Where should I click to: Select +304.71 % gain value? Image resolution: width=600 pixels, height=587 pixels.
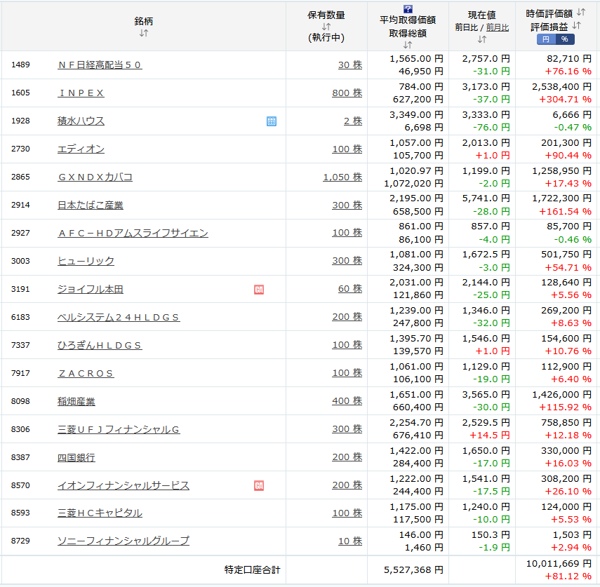click(565, 100)
